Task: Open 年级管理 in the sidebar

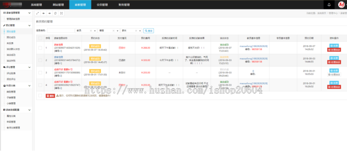Action: coord(11,122)
